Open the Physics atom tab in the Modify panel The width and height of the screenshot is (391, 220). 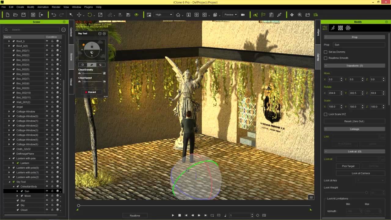(x=348, y=28)
